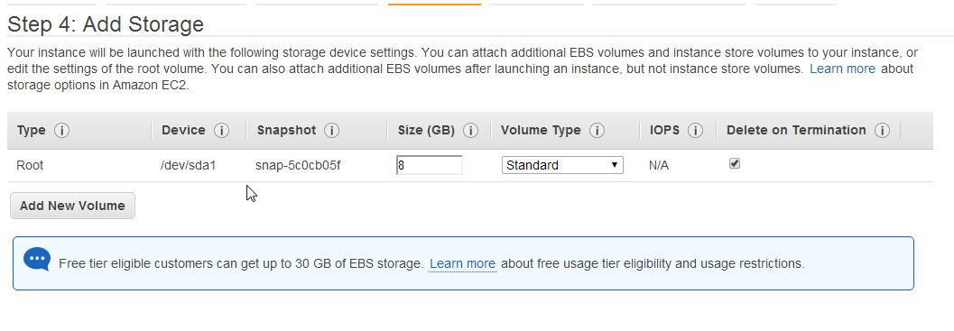The width and height of the screenshot is (954, 331).
Task: Click the Delete on Termination info icon
Action: click(882, 130)
